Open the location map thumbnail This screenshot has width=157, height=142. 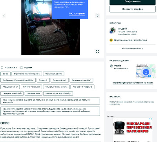(x=146, y=71)
